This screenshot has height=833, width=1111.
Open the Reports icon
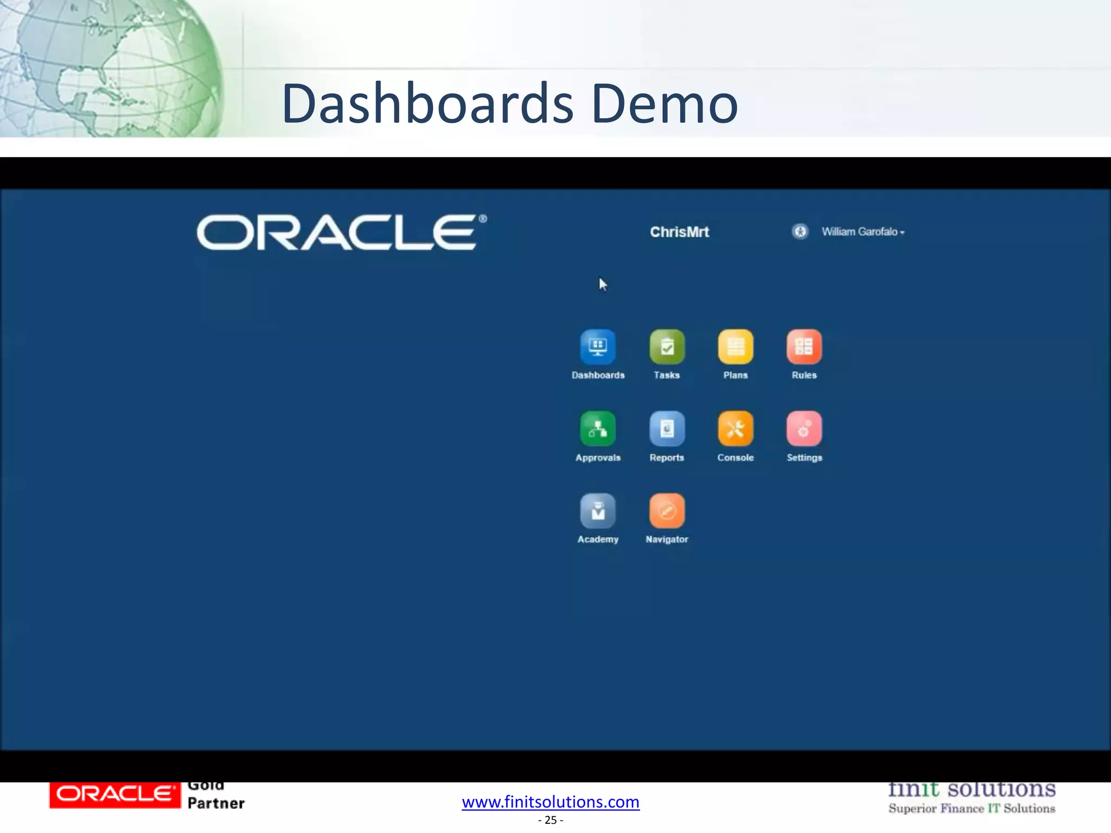(x=667, y=429)
